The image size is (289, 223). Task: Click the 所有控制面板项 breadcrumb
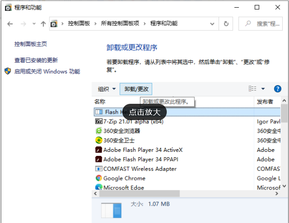tap(120, 24)
